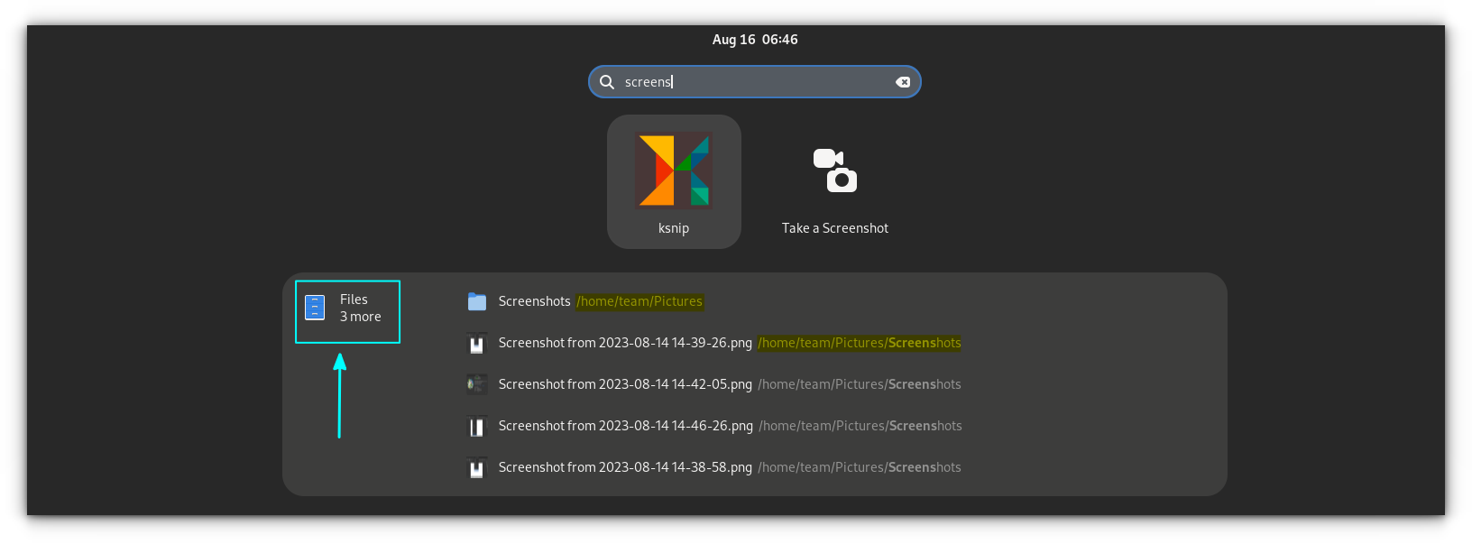Open thumbnail of Screenshot 14-38-58.png
The width and height of the screenshot is (1472, 544).
pyautogui.click(x=477, y=467)
